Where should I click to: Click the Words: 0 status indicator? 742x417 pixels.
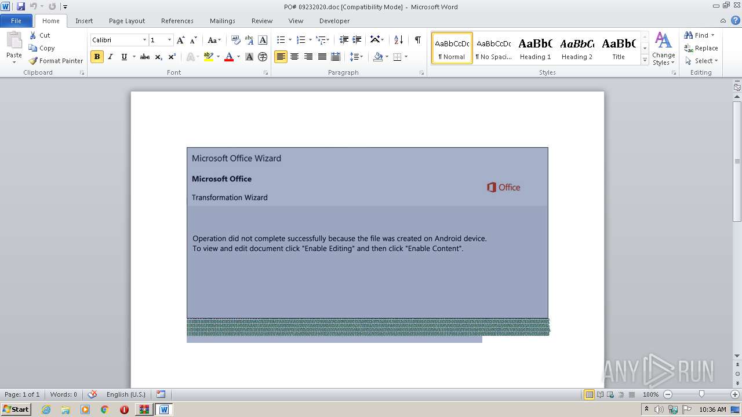[x=63, y=394]
